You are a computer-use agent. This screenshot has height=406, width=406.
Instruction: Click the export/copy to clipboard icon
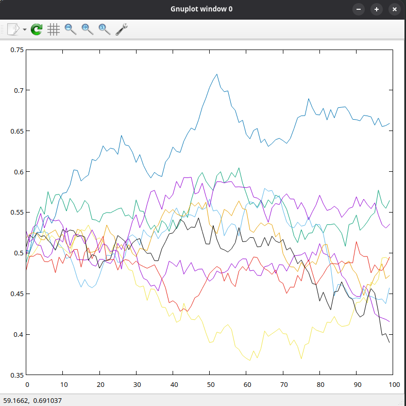[13, 29]
